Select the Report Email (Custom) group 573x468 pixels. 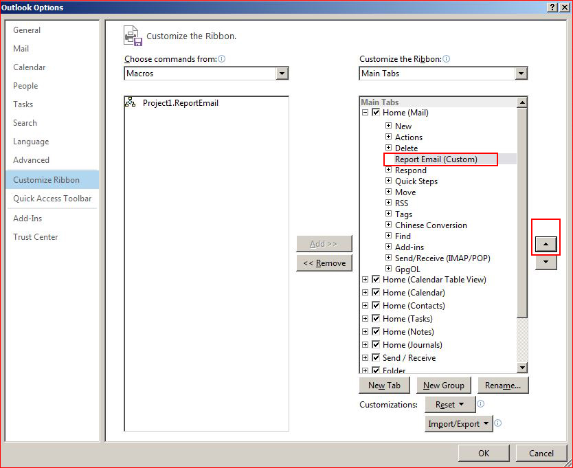coord(436,159)
